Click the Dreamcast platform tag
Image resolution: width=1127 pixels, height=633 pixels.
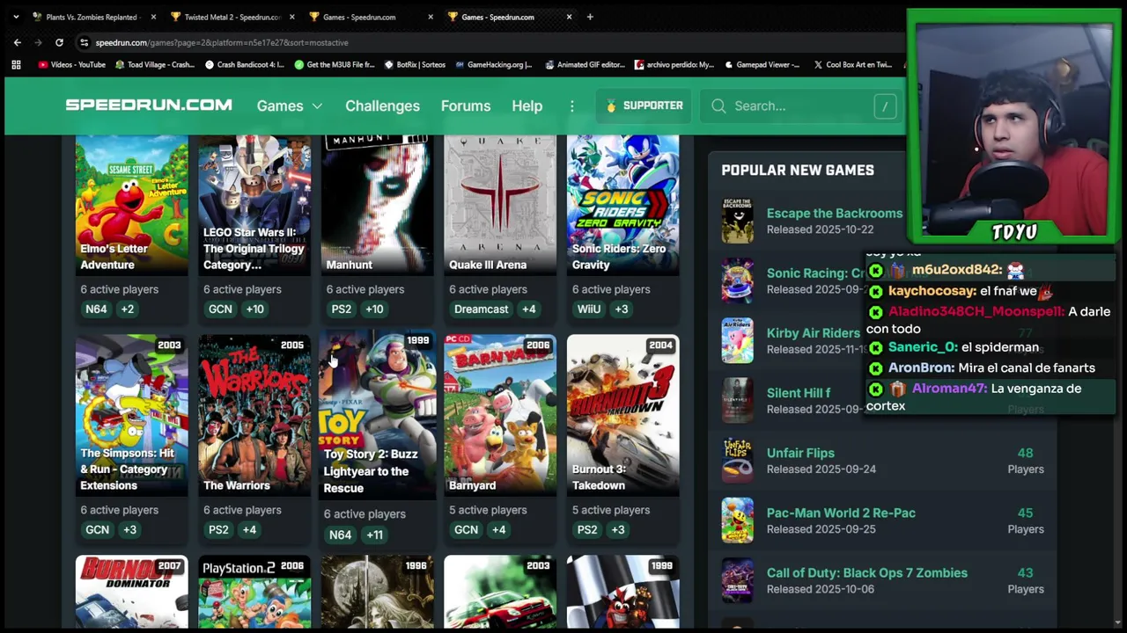(481, 309)
